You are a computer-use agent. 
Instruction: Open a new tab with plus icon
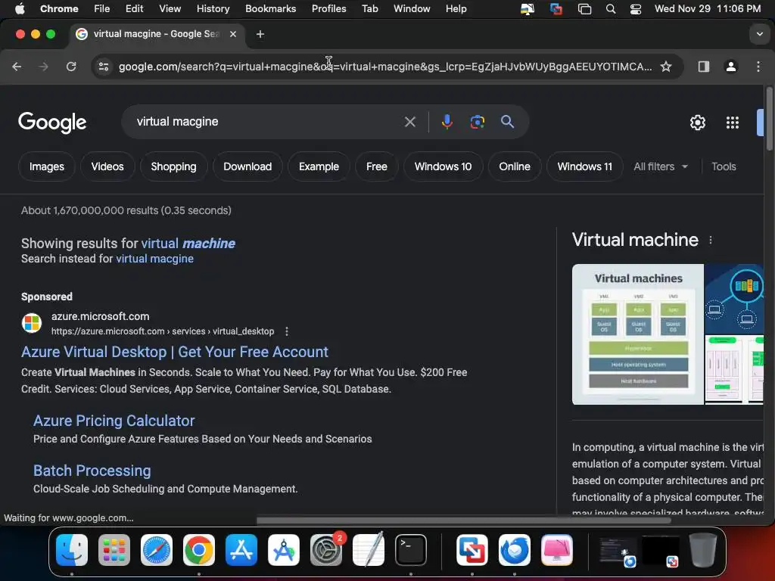(x=260, y=34)
